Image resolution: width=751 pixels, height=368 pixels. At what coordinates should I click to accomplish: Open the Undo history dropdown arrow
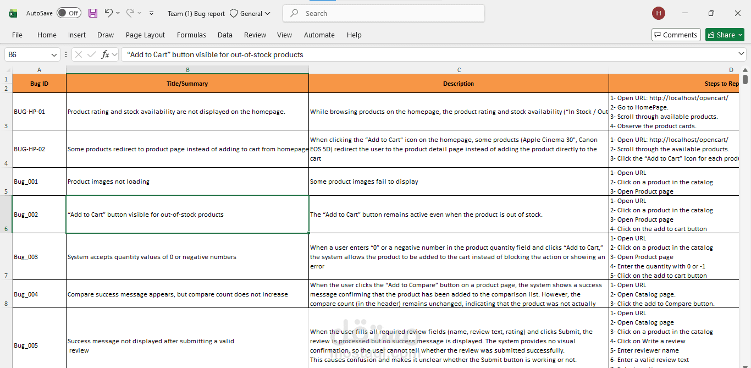[x=118, y=13]
